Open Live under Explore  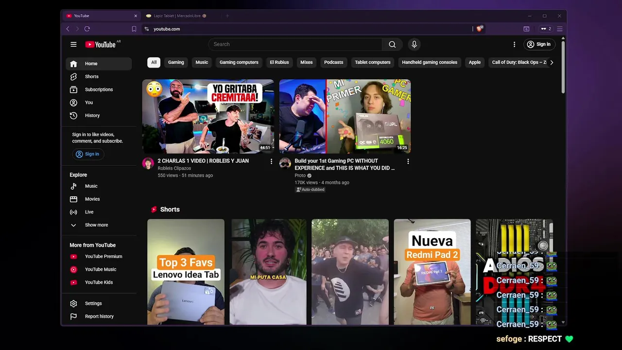tap(99, 212)
